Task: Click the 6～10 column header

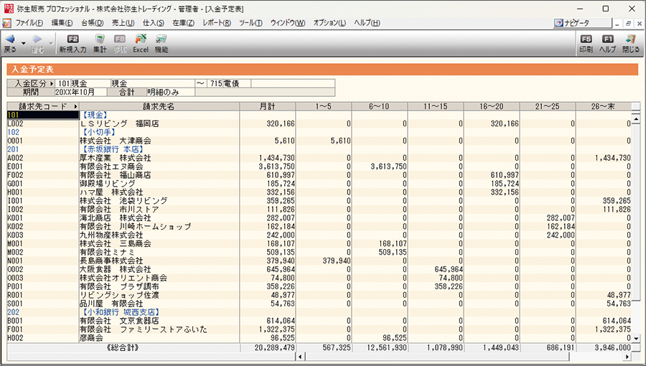Action: pos(380,107)
